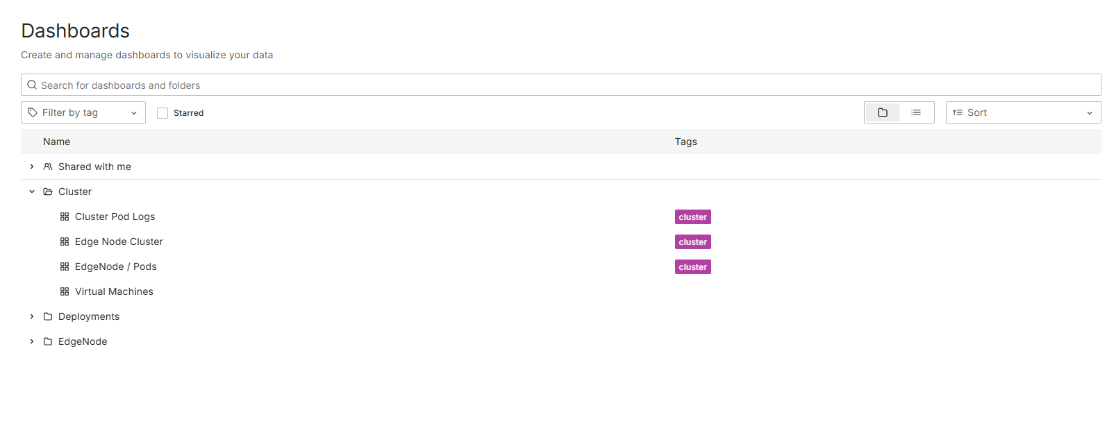The width and height of the screenshot is (1114, 433).
Task: Switch to list view icon
Action: point(916,112)
